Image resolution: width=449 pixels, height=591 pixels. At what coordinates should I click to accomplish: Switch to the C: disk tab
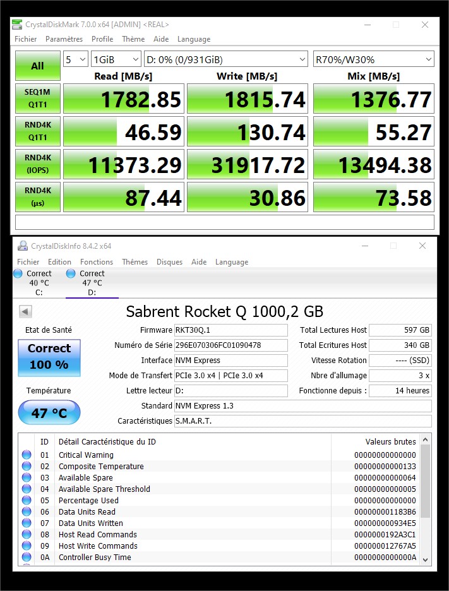[39, 283]
